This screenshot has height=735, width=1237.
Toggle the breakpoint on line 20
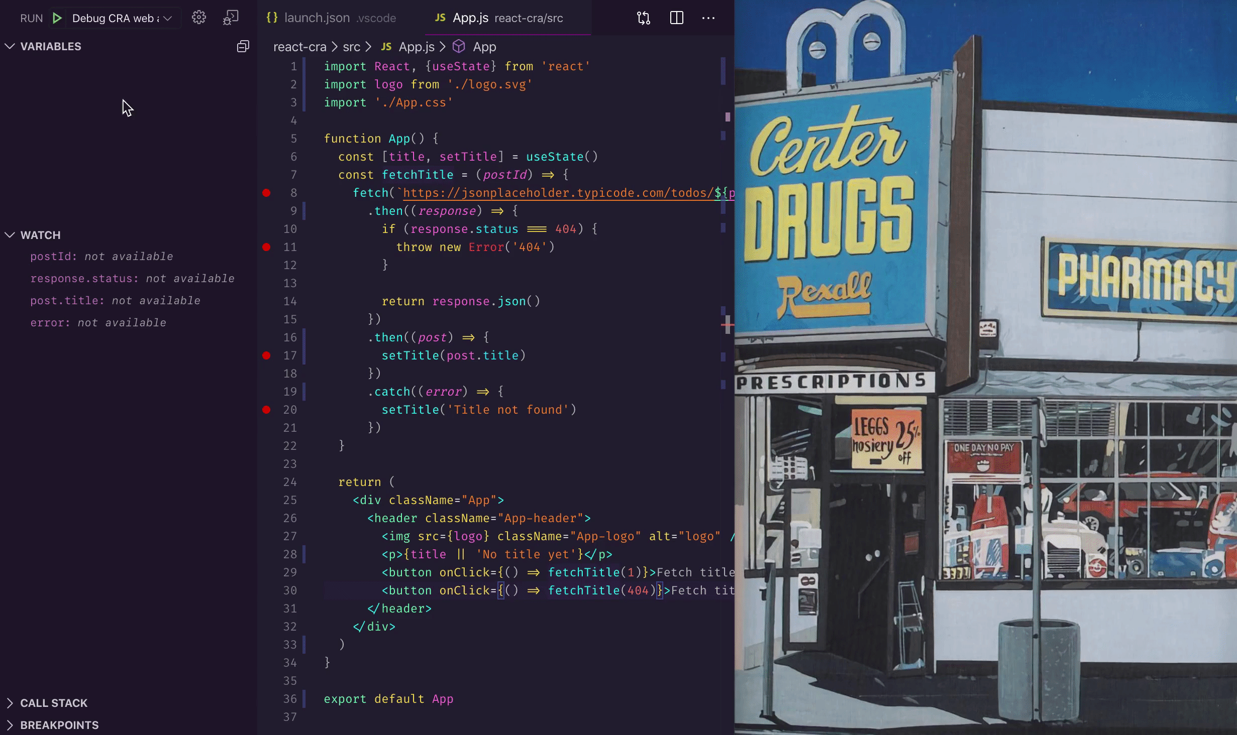[266, 410]
